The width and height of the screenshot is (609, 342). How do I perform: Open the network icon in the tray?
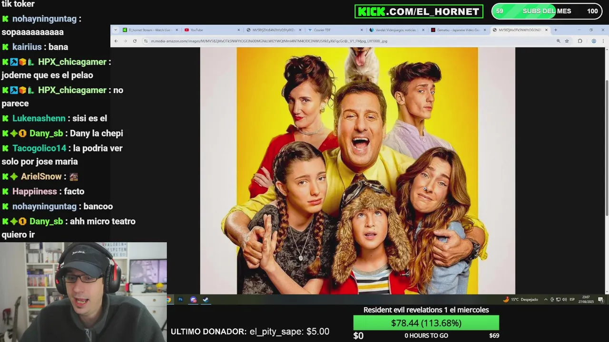point(558,300)
